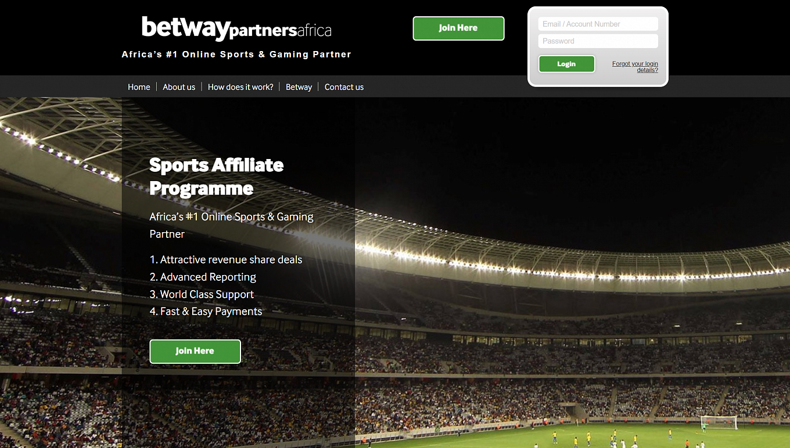Select How does it work? in navigation
790x448 pixels.
240,87
